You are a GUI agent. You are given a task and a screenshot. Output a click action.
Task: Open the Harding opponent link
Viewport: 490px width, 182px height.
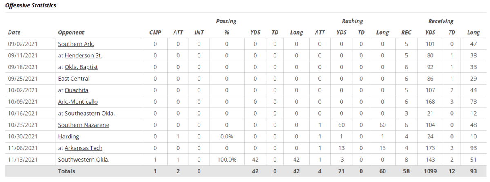pyautogui.click(x=69, y=136)
